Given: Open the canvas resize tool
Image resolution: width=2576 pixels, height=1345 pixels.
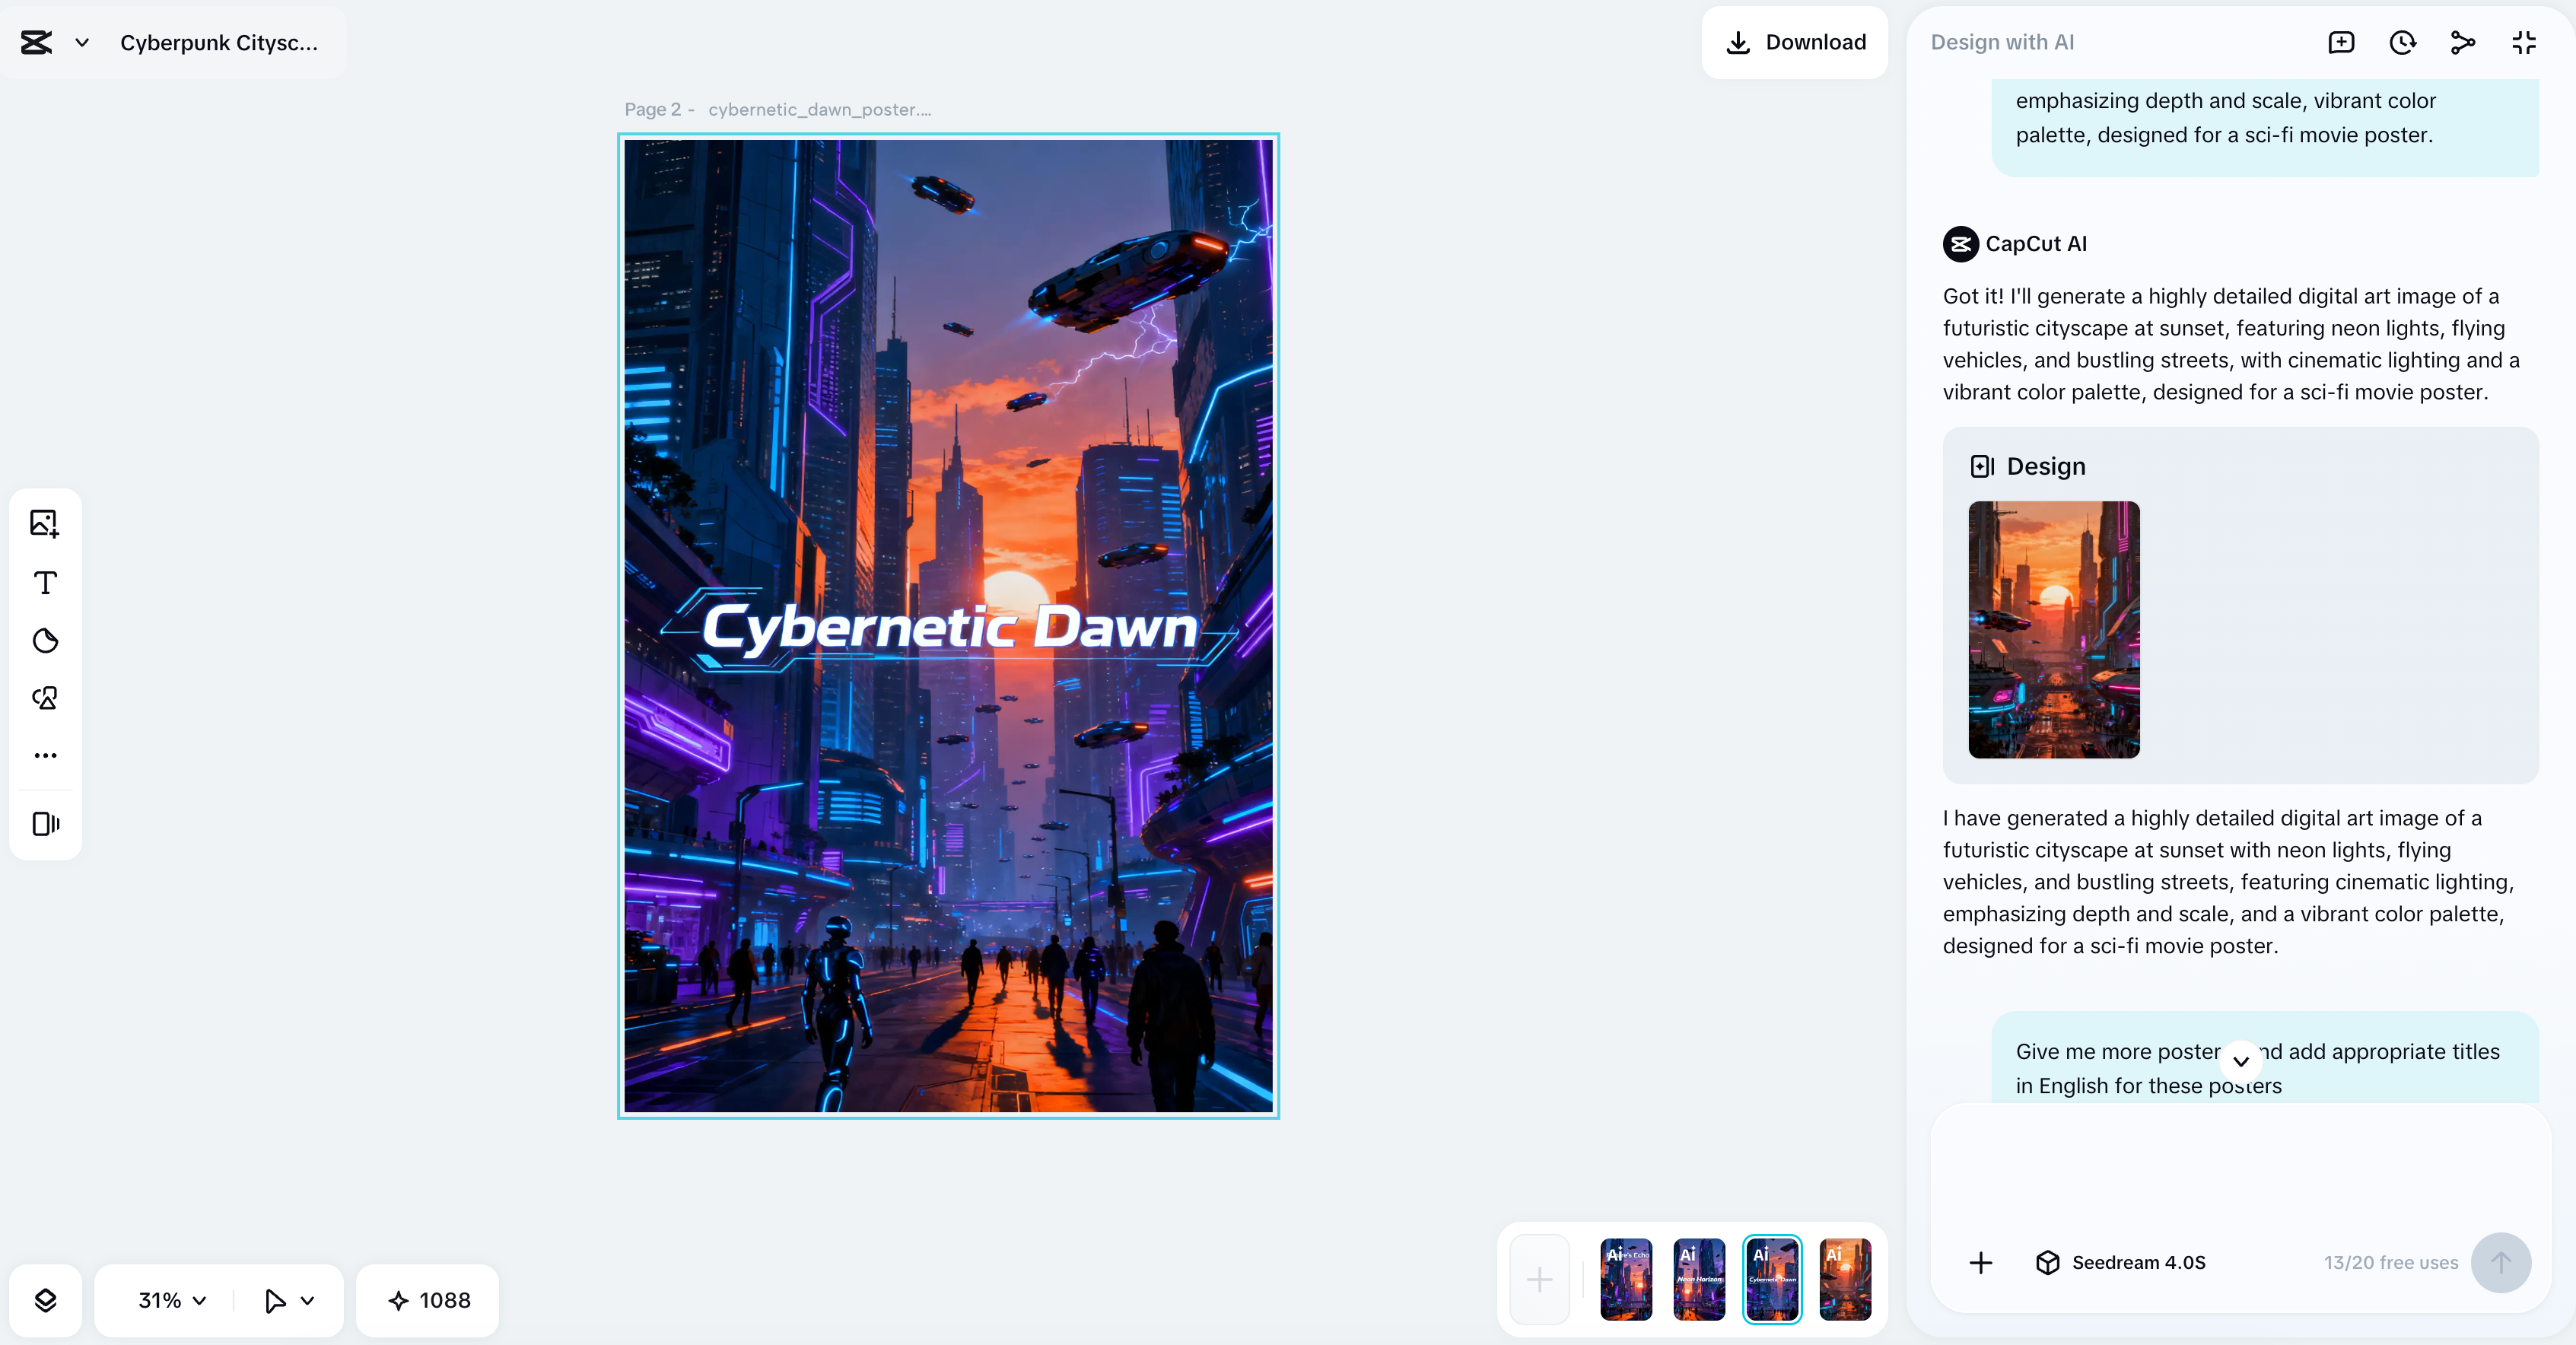Looking at the screenshot, I should 44,824.
